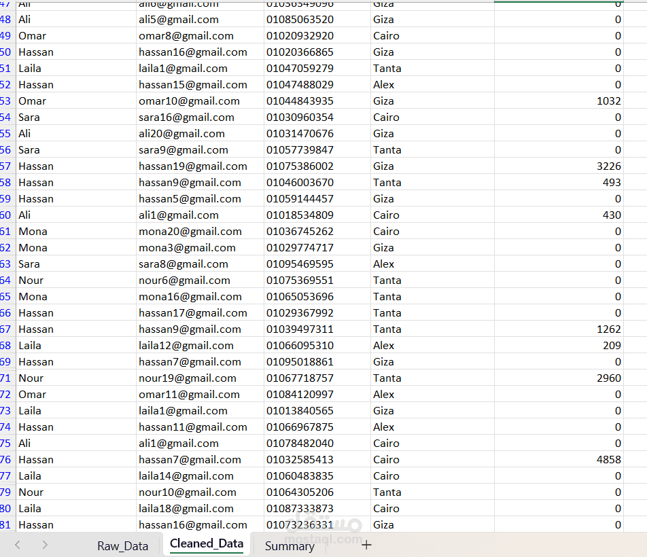
Task: Click the value 430 cell
Action: point(559,215)
